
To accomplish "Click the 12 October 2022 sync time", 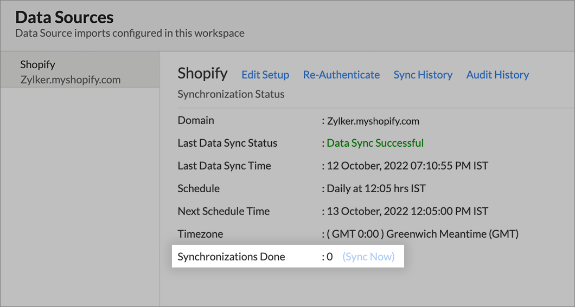I will click(407, 166).
